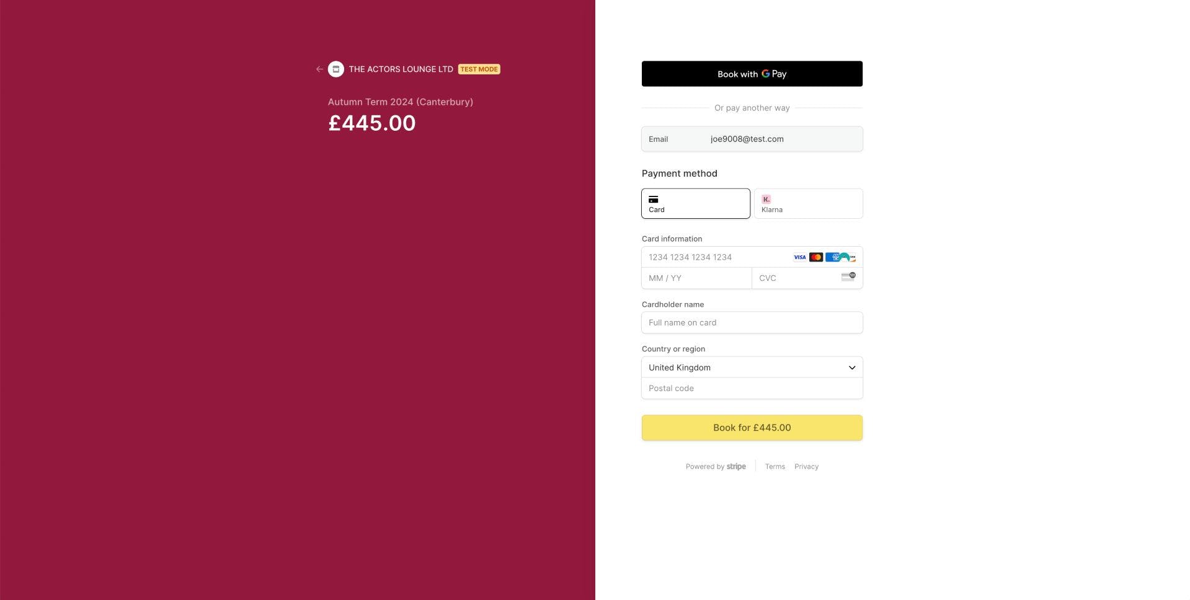Click the back arrow beside the merchant name
Screen dimensions: 1190x600
pos(319,69)
